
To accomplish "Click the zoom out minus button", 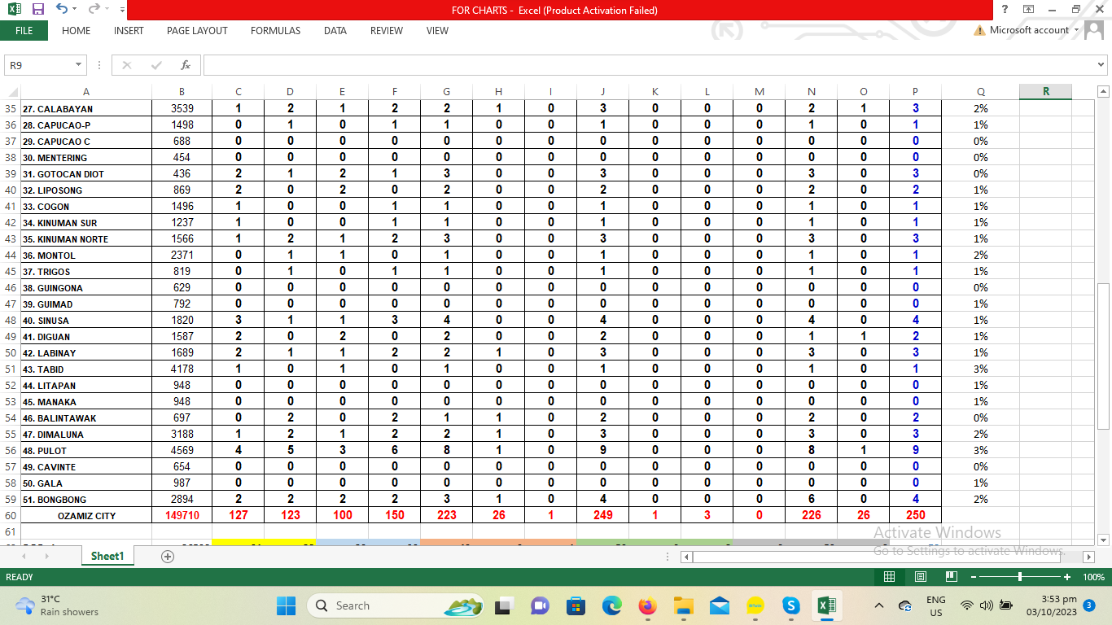I will pos(973,577).
